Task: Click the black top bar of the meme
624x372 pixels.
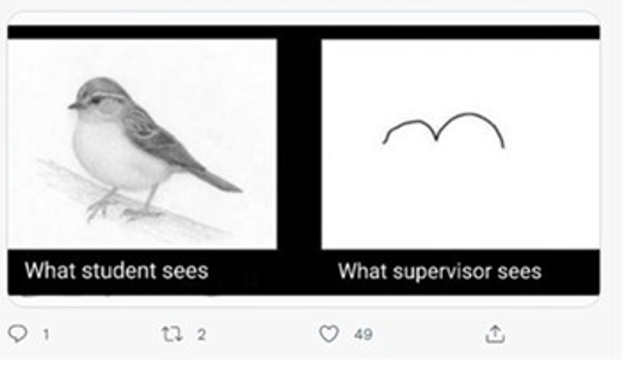Action: pyautogui.click(x=304, y=32)
